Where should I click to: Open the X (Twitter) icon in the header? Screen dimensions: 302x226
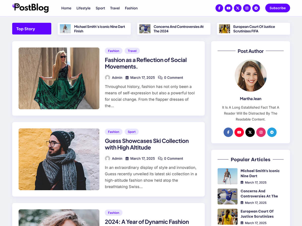[238, 8]
